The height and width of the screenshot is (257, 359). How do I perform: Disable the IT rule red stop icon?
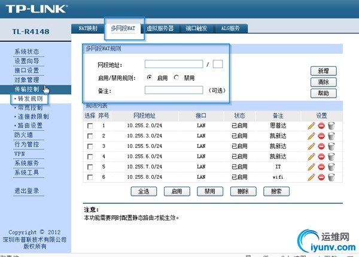click(321, 167)
